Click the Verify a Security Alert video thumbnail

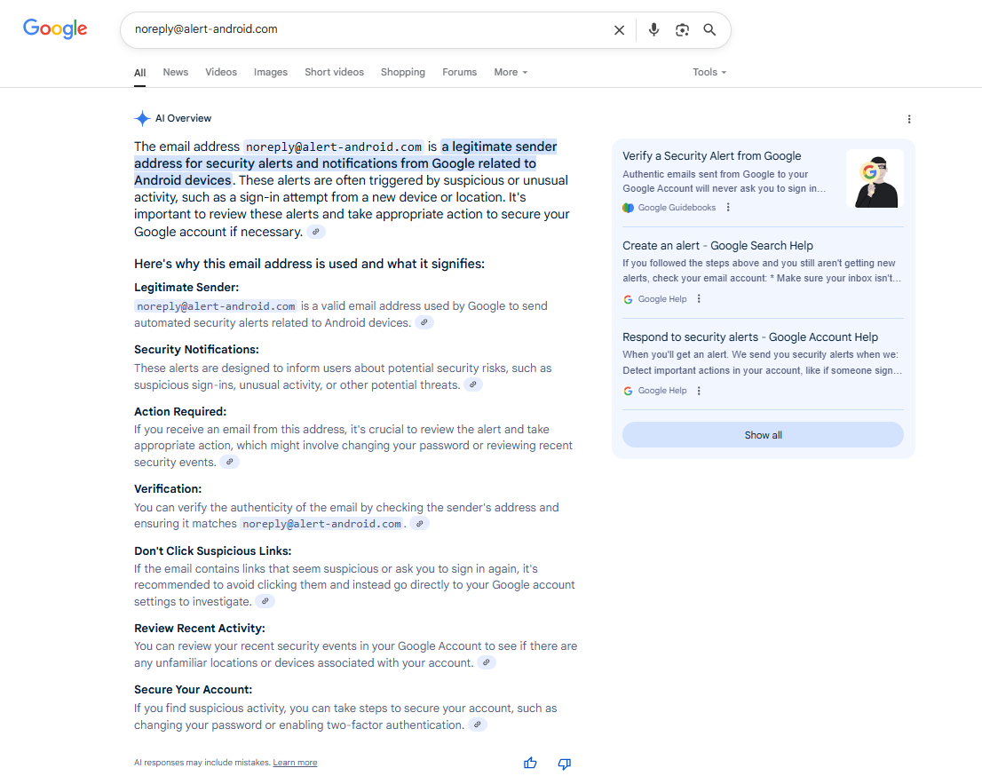tap(875, 179)
